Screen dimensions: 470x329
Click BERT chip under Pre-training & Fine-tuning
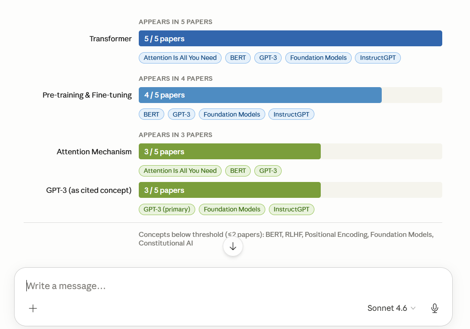tap(152, 114)
